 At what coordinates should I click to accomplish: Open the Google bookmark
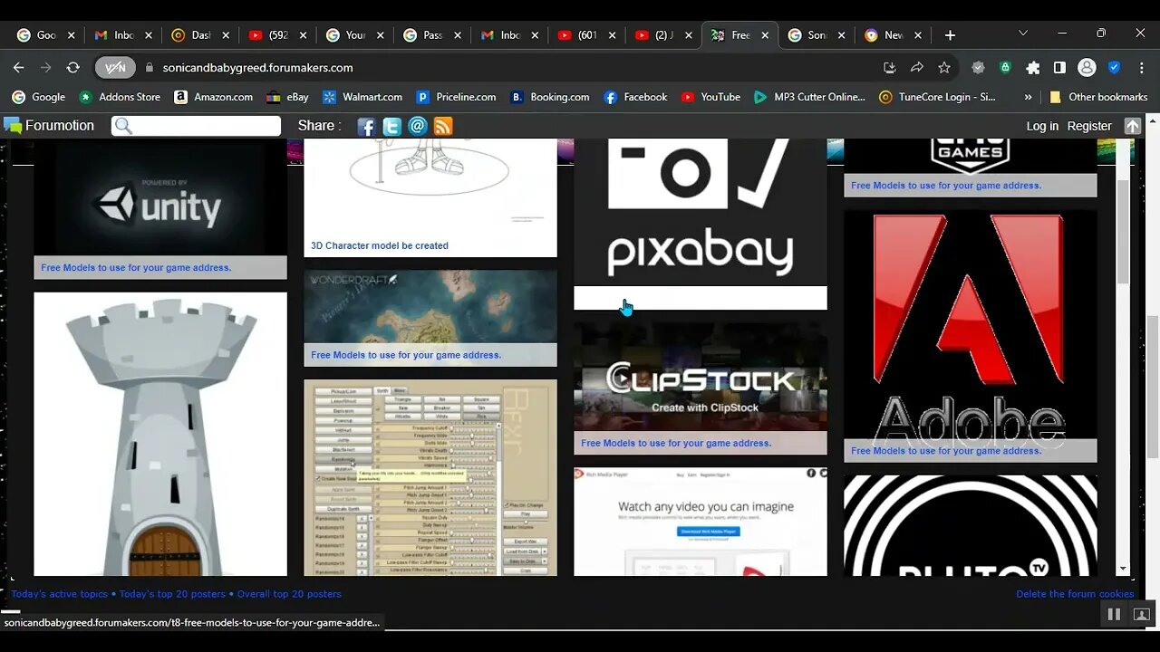(x=39, y=97)
